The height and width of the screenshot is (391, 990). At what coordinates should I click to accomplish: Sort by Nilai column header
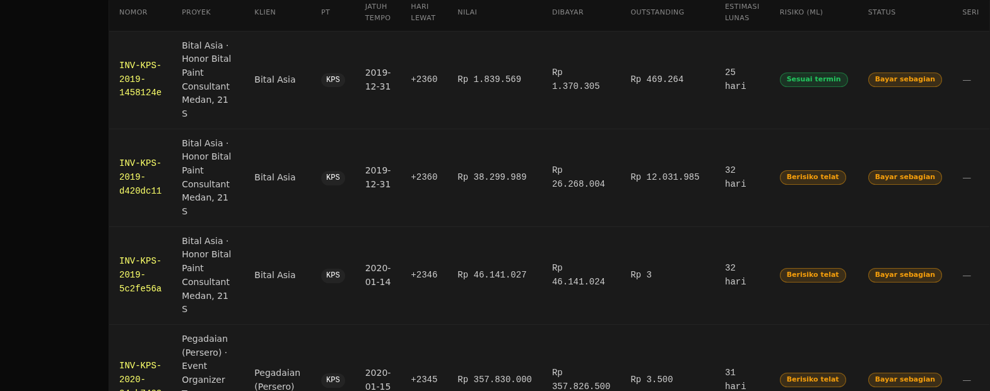coord(467,12)
